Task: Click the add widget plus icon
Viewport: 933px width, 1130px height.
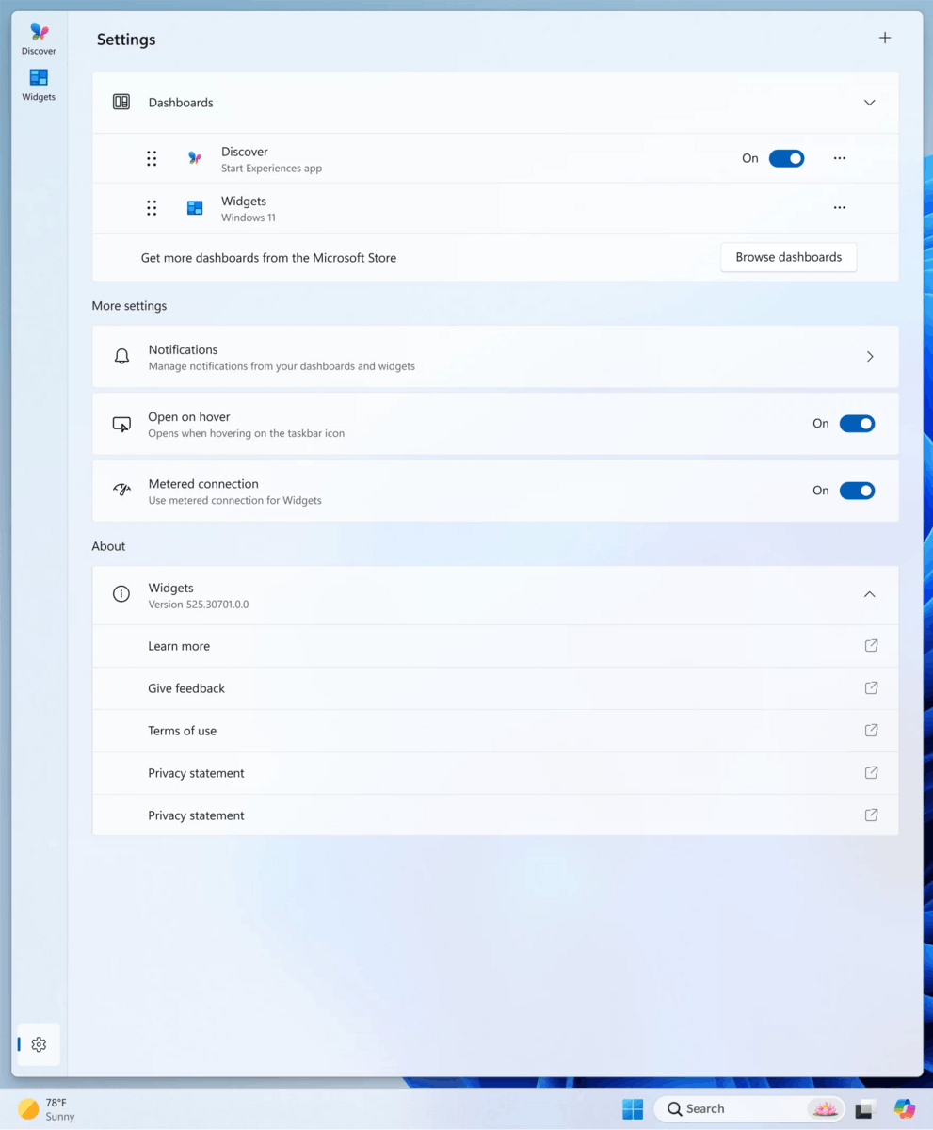Action: [884, 38]
